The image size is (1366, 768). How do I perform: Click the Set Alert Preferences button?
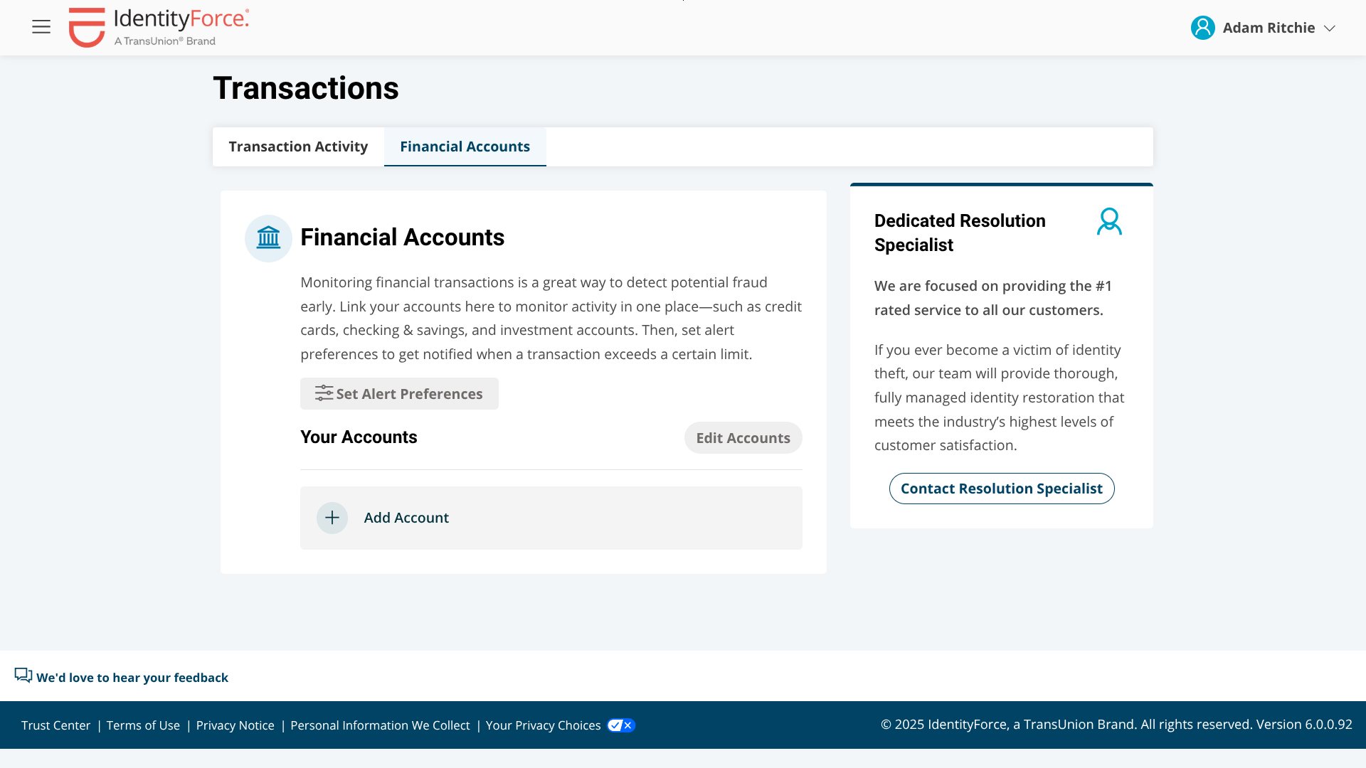399,393
